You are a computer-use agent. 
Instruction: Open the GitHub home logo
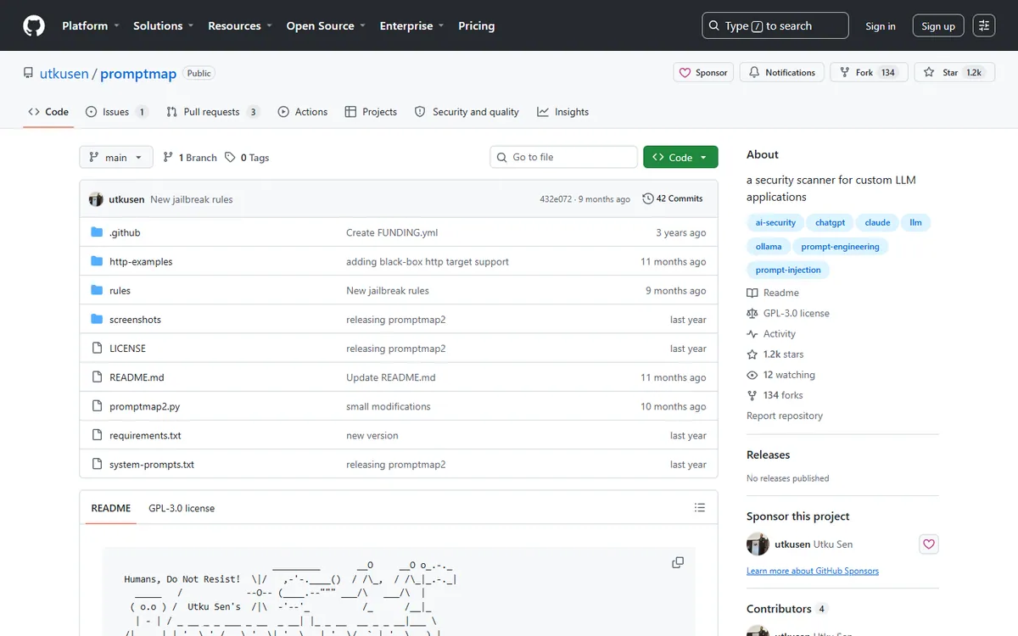coord(34,25)
